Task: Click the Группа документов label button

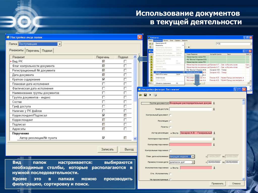Action: click(x=155, y=103)
